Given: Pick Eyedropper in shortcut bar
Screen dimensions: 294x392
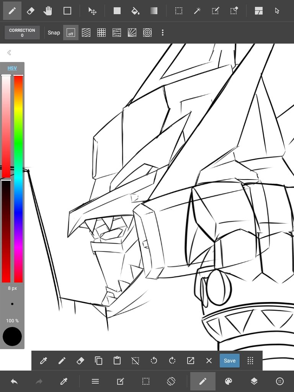Looking at the screenshot, I should 44,361.
